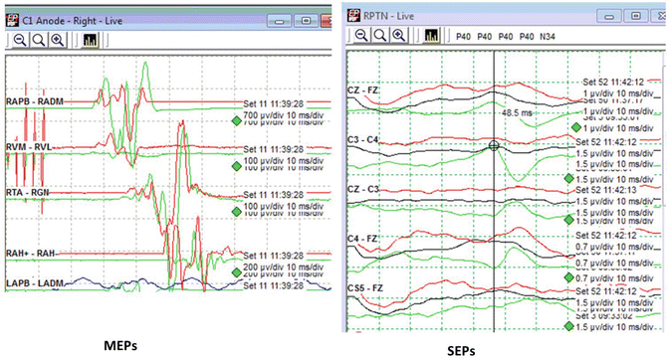Click zoom in icon in C1 Anode window
The height and width of the screenshot is (358, 667).
pyautogui.click(x=58, y=41)
